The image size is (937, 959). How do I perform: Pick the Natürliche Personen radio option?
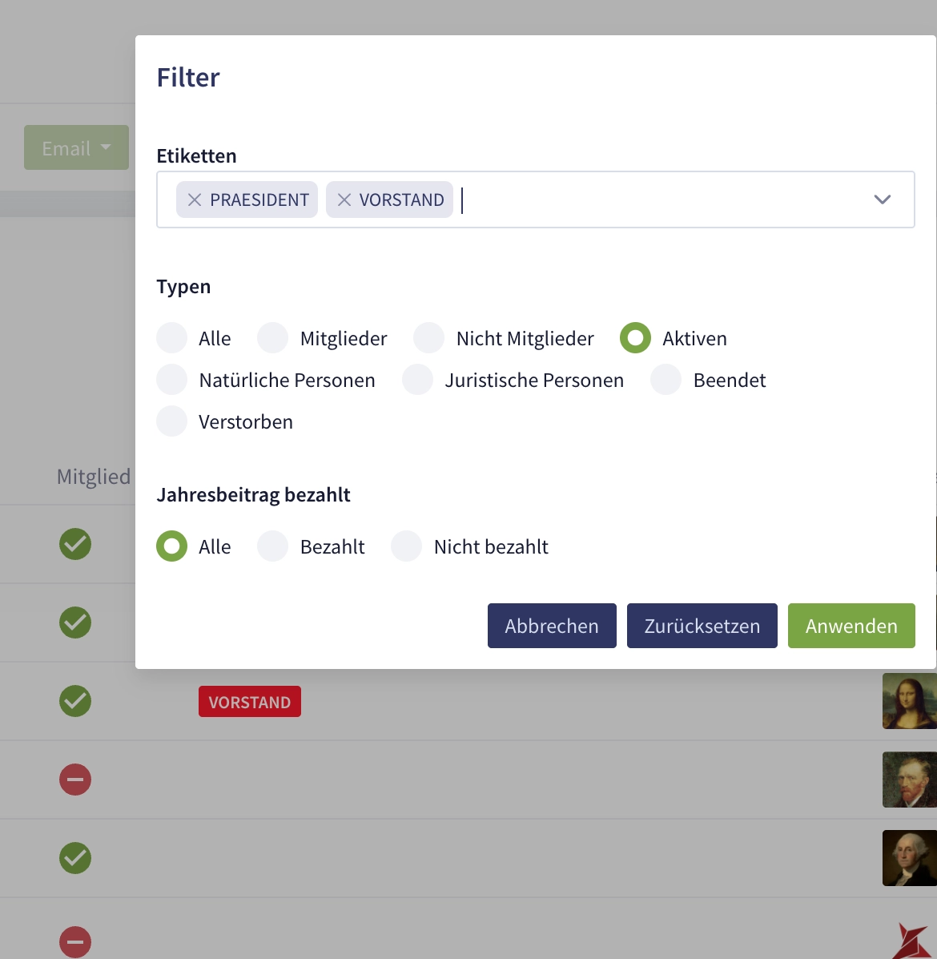coord(172,380)
